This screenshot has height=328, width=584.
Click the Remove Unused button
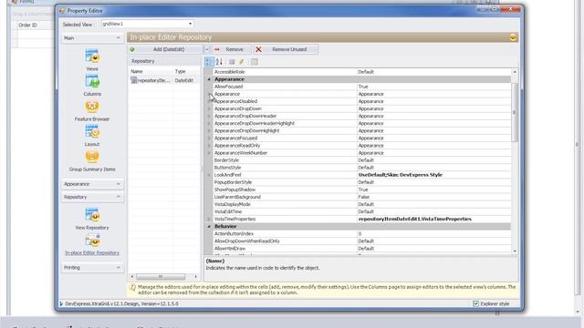[286, 49]
